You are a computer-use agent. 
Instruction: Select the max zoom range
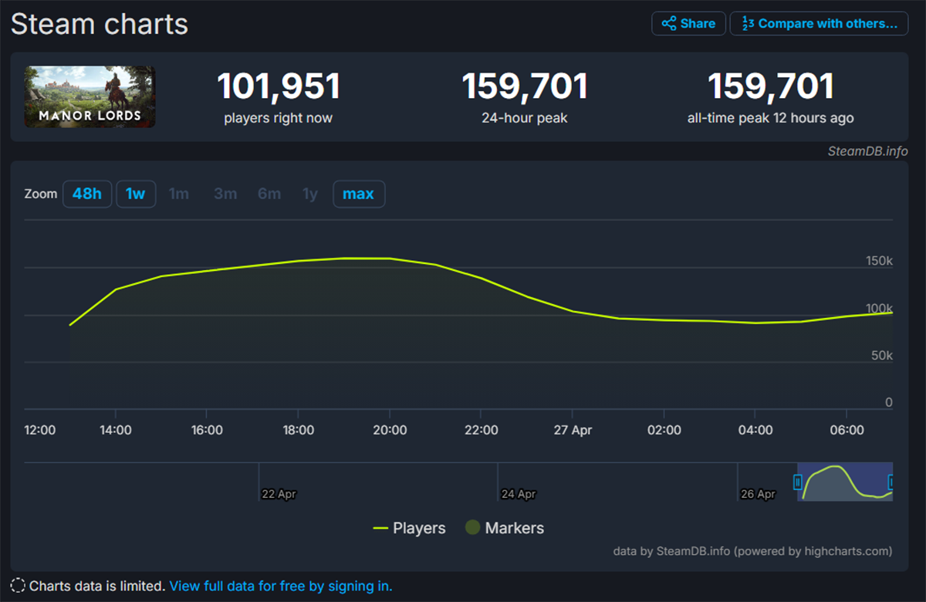pyautogui.click(x=358, y=194)
